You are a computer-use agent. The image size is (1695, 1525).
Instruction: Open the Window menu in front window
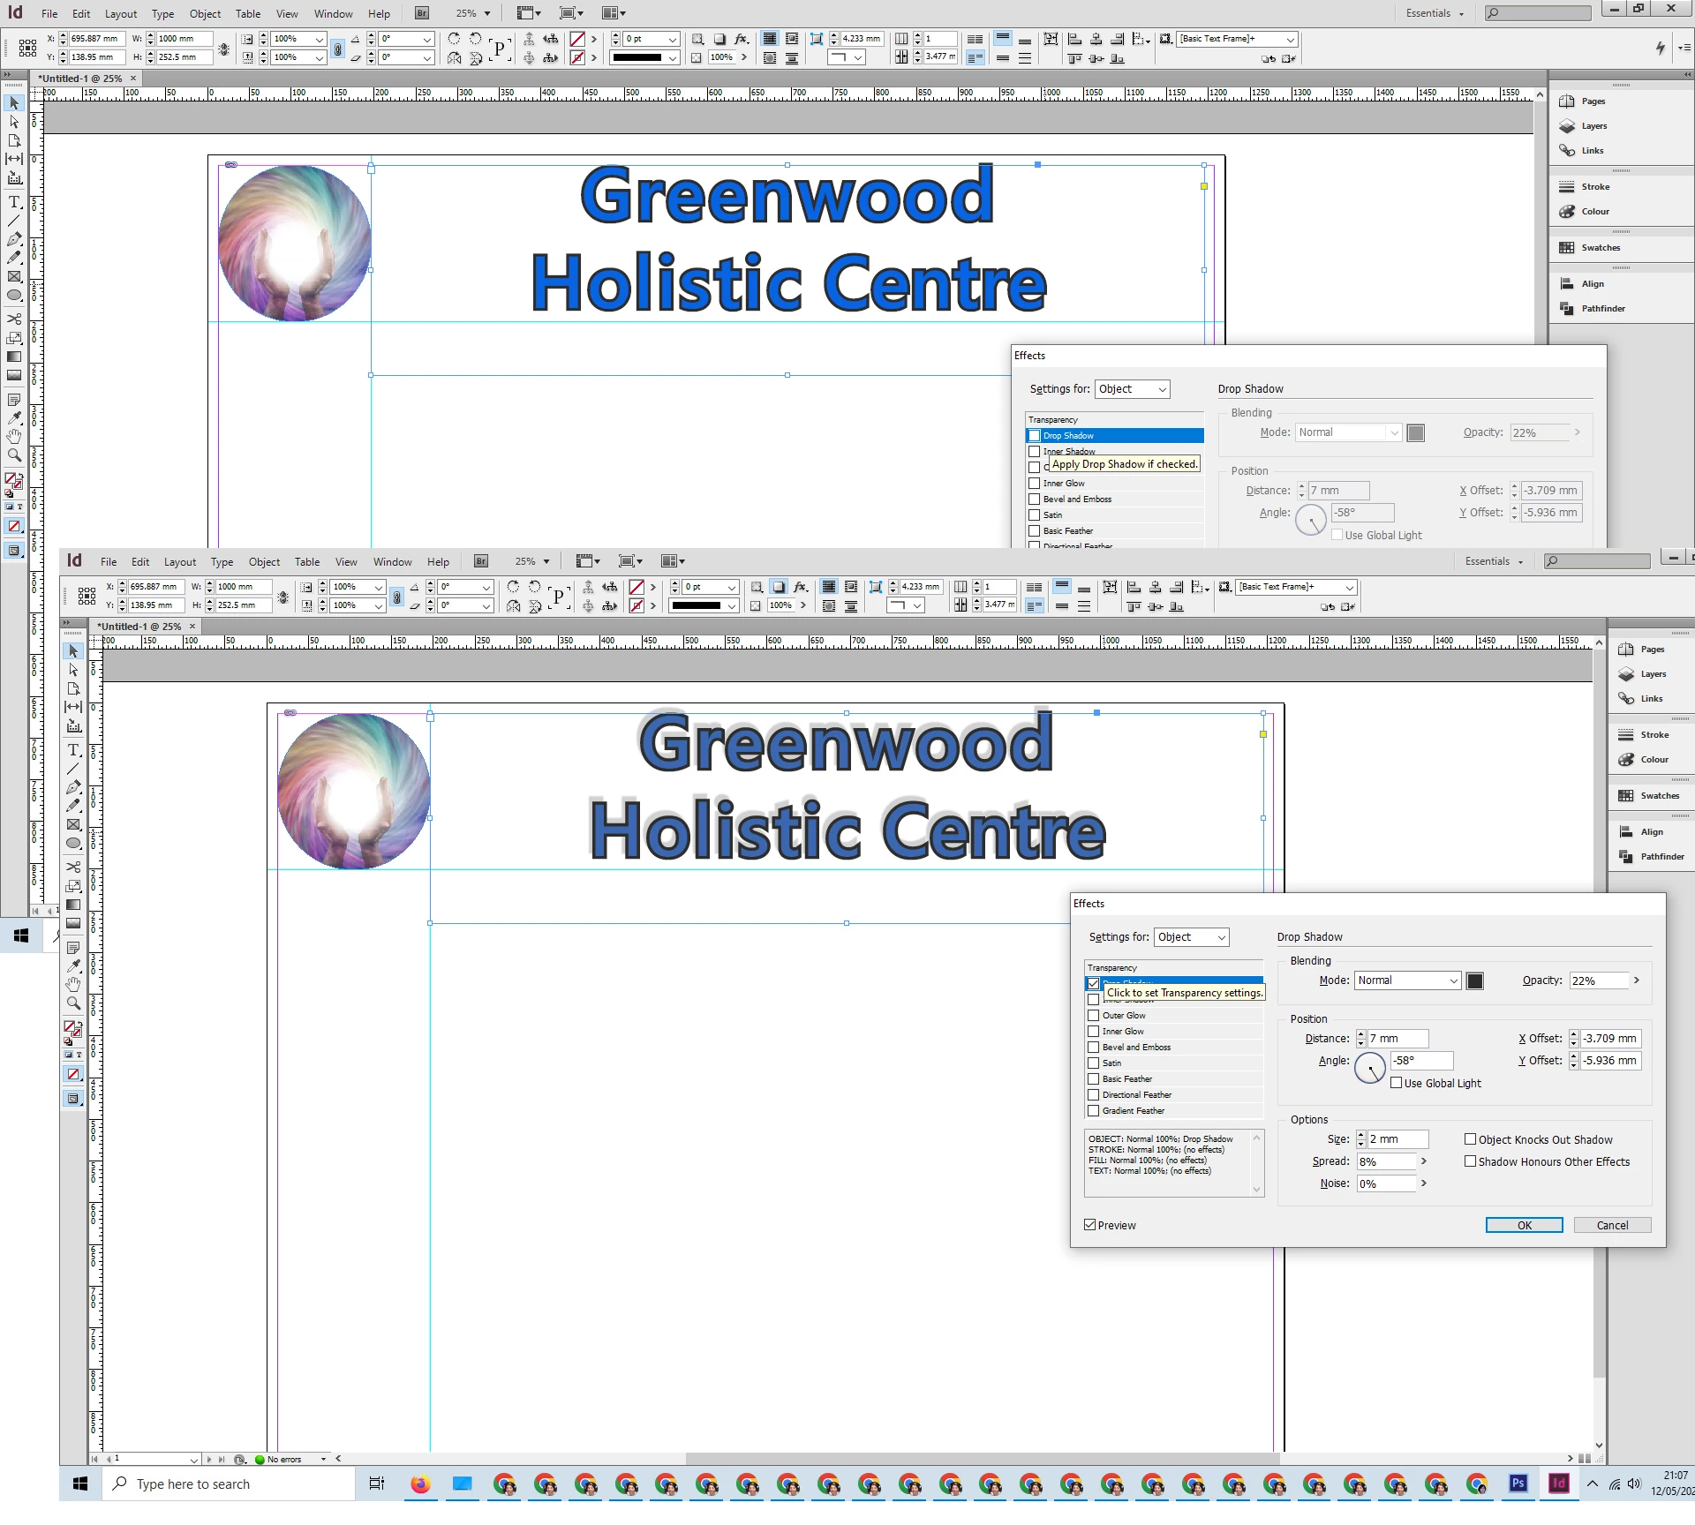392,561
